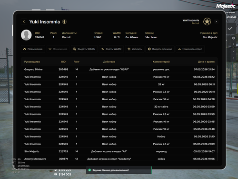Click the 07.05.2026 21:54 timestamp

[204, 69]
